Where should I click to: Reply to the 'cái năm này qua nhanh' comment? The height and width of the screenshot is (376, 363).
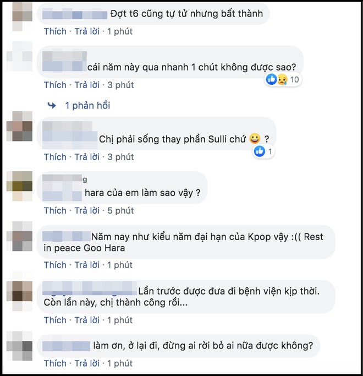pos(87,85)
